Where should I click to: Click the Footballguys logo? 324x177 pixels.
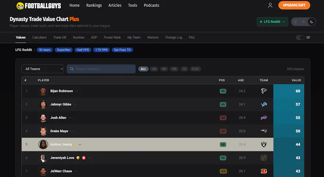click(38, 5)
